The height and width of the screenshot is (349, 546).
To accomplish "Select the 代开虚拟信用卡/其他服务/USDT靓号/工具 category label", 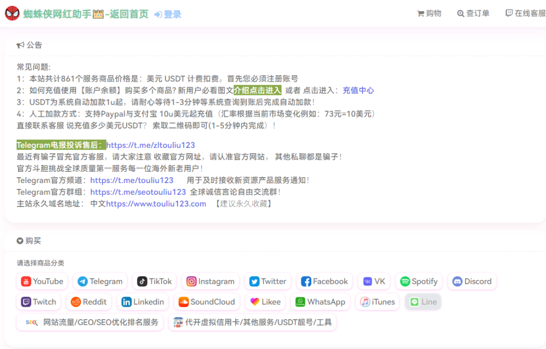I will pyautogui.click(x=259, y=322).
